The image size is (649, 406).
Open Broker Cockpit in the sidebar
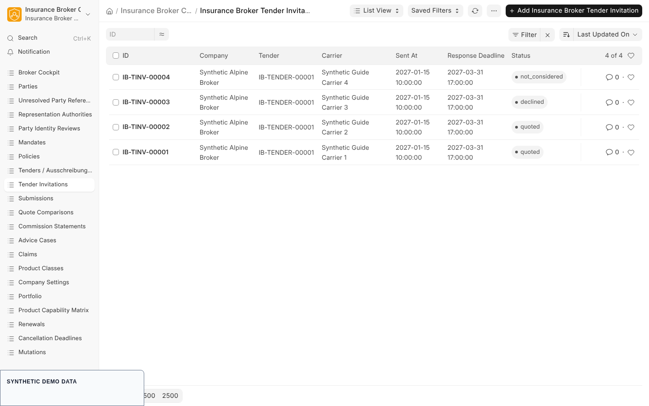[x=50, y=73]
